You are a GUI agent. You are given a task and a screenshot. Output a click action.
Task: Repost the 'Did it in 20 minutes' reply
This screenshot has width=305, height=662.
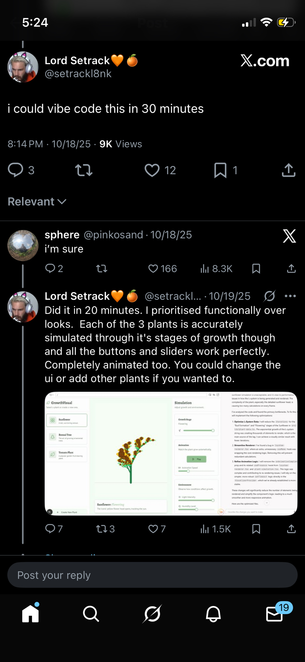click(101, 529)
